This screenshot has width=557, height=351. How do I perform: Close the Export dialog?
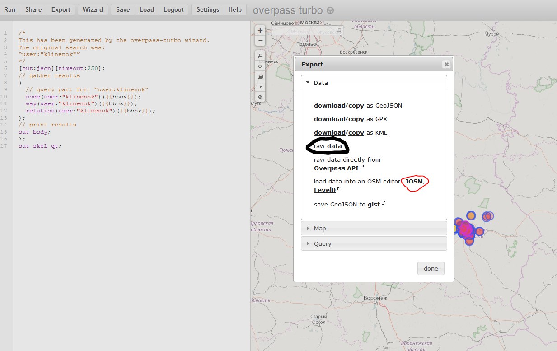click(446, 65)
